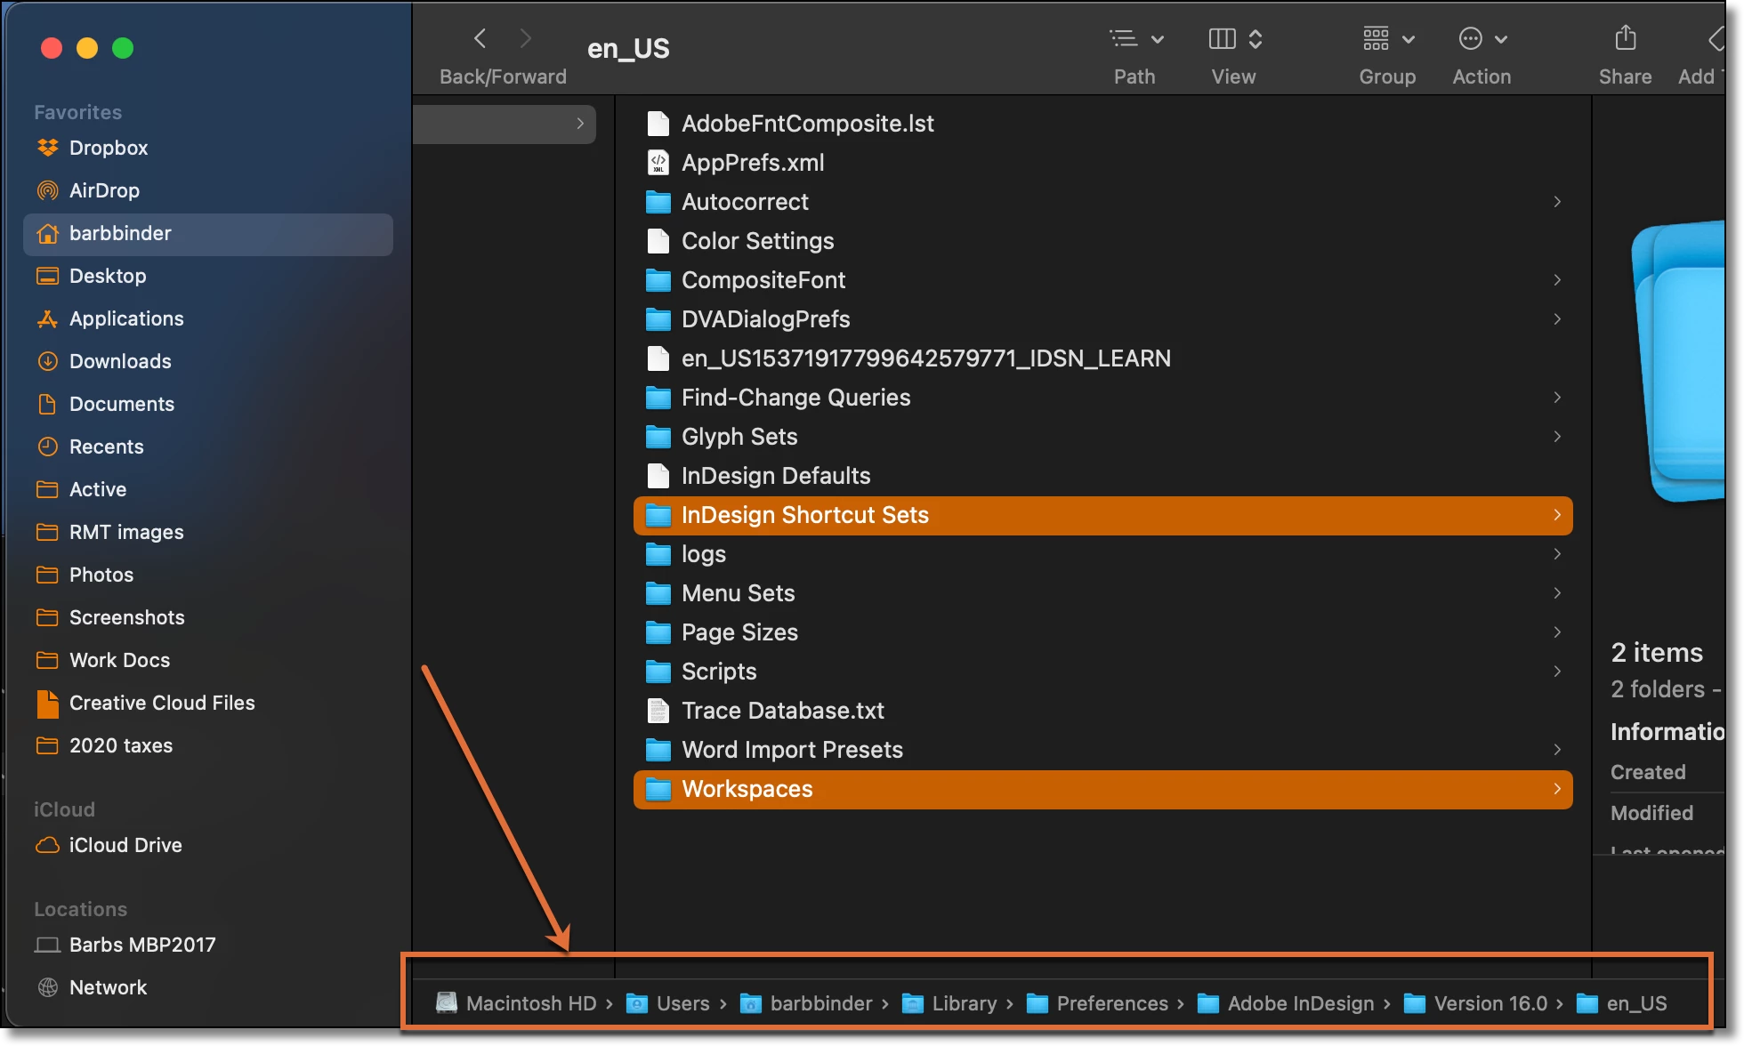
Task: Open iCloud Drive from sidebar
Action: [125, 845]
